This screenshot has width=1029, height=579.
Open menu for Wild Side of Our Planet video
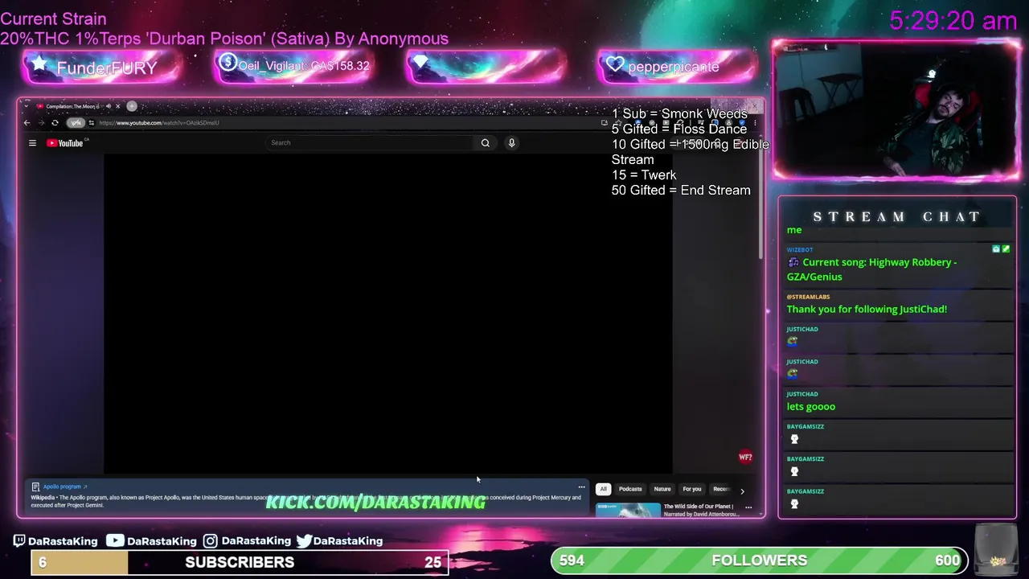(748, 507)
